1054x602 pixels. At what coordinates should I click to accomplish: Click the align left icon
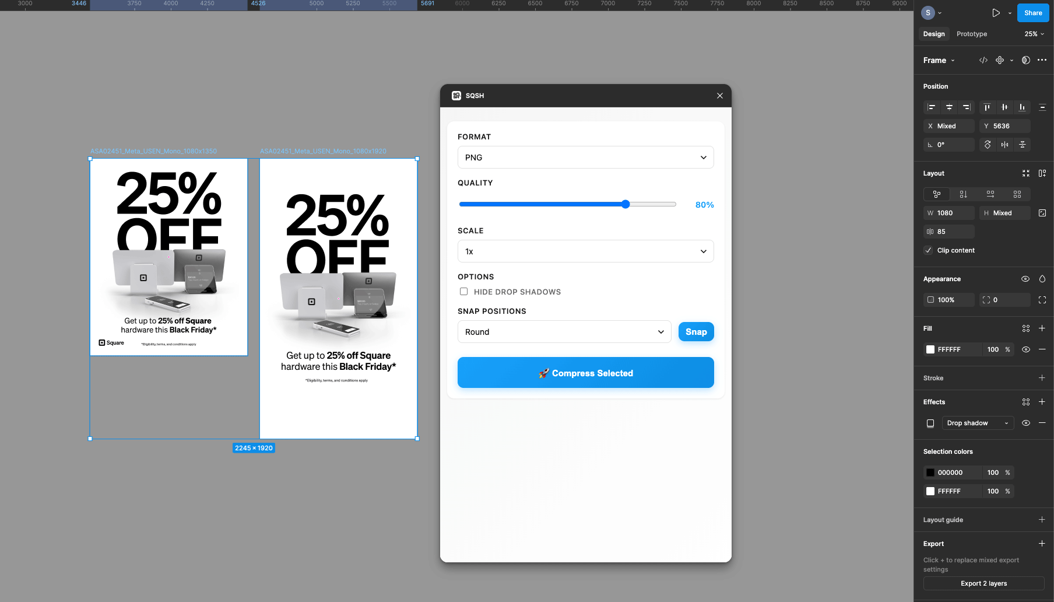pyautogui.click(x=932, y=107)
